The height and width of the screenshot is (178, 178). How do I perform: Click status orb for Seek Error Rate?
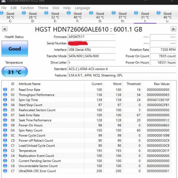pyautogui.click(x=5, y=115)
